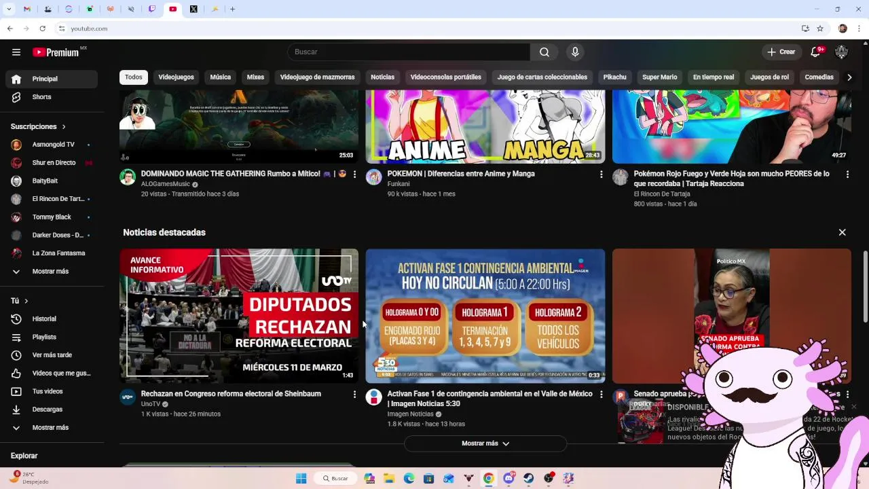Viewport: 869px width, 489px height.
Task: Click the Crear button
Action: click(x=781, y=52)
